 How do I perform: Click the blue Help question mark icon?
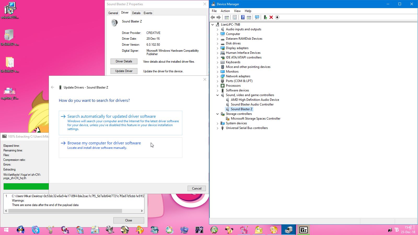click(243, 17)
